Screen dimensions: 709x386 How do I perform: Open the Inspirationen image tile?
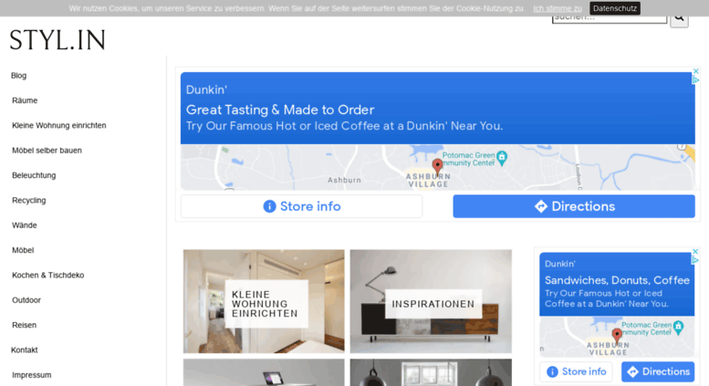pos(431,301)
